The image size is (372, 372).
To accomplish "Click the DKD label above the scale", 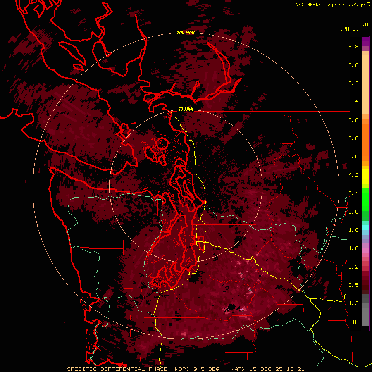I will (x=363, y=25).
